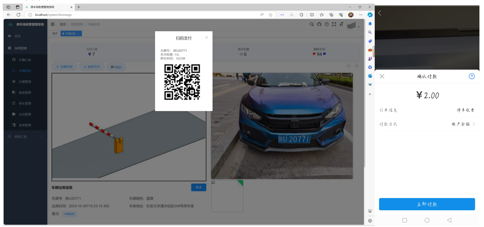Click the round refresh icon above the car photo

click(x=356, y=66)
